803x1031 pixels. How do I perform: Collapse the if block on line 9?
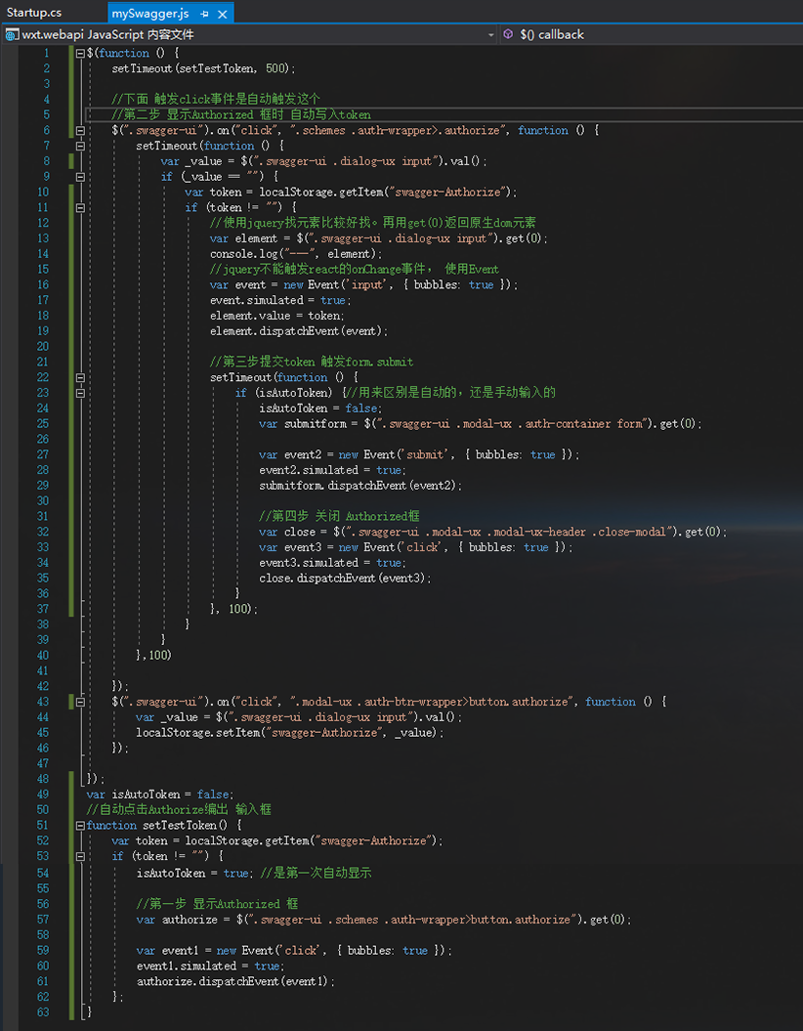80,178
